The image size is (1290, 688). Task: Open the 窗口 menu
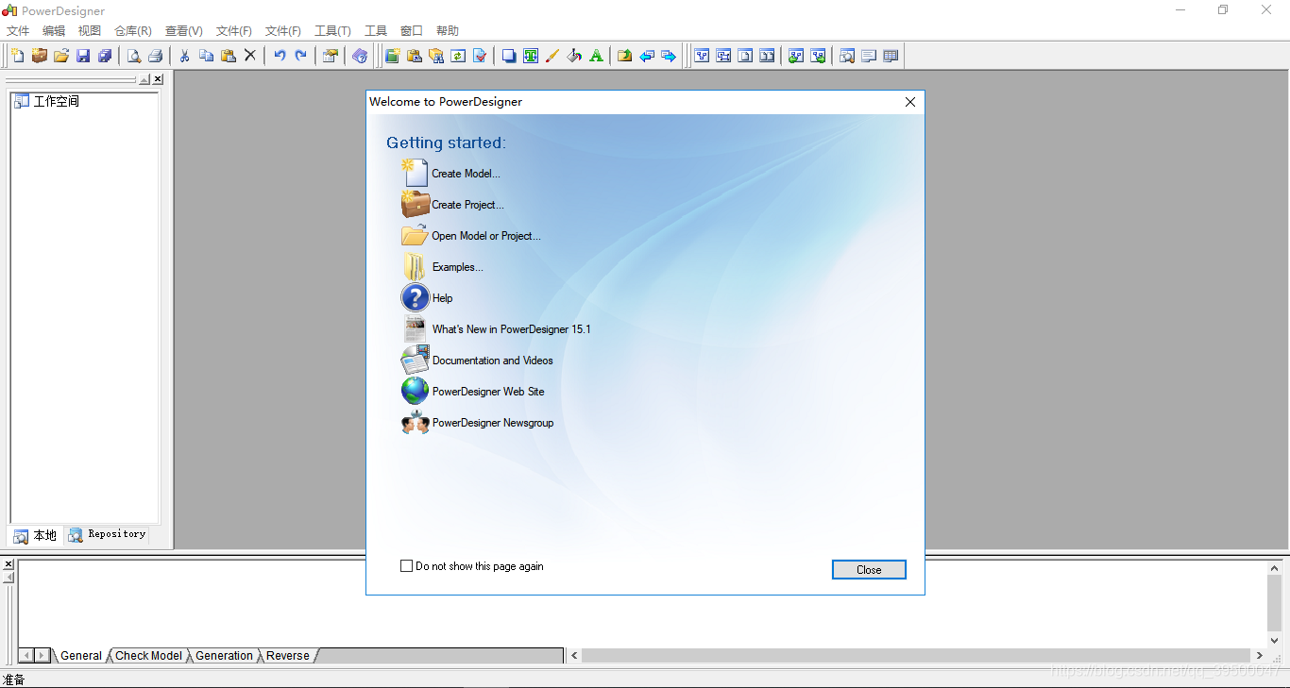[412, 31]
